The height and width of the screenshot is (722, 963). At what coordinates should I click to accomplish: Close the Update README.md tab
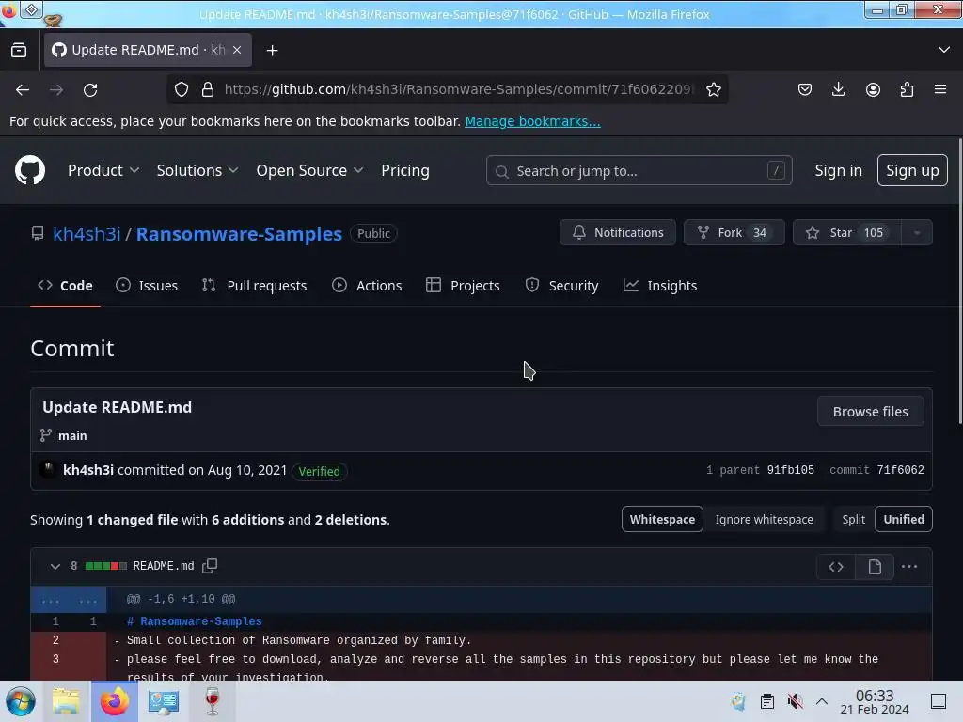click(x=237, y=50)
